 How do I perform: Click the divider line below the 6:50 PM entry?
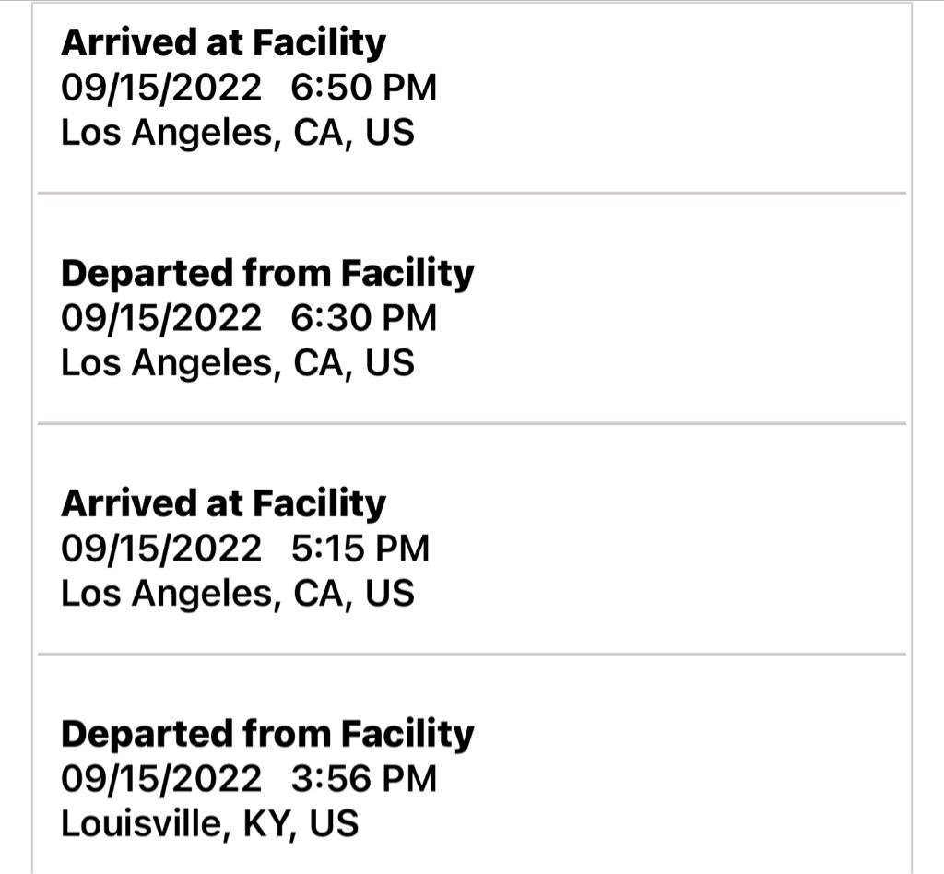click(472, 194)
